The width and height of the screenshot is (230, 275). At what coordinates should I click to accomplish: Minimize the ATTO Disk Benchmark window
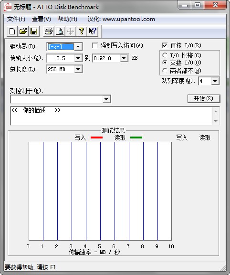point(185,5)
